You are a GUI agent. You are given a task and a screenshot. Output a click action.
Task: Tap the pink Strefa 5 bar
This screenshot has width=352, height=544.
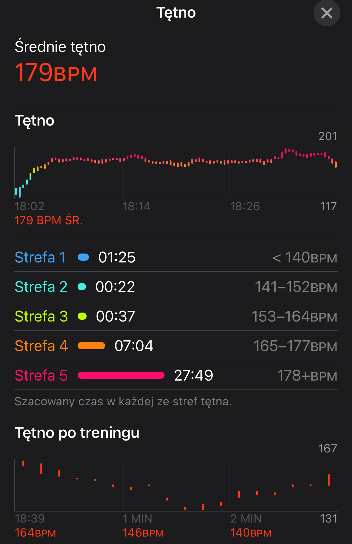tap(121, 375)
